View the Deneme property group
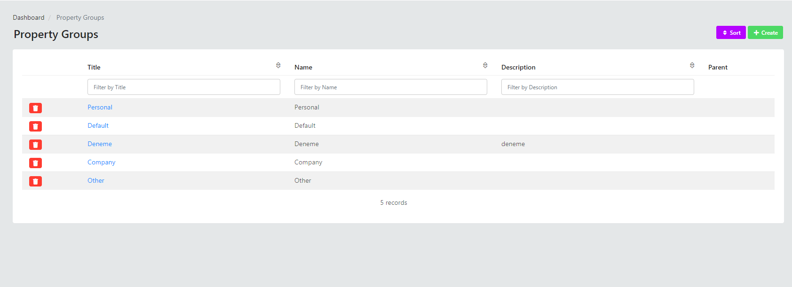This screenshot has height=287, width=792. [x=100, y=144]
